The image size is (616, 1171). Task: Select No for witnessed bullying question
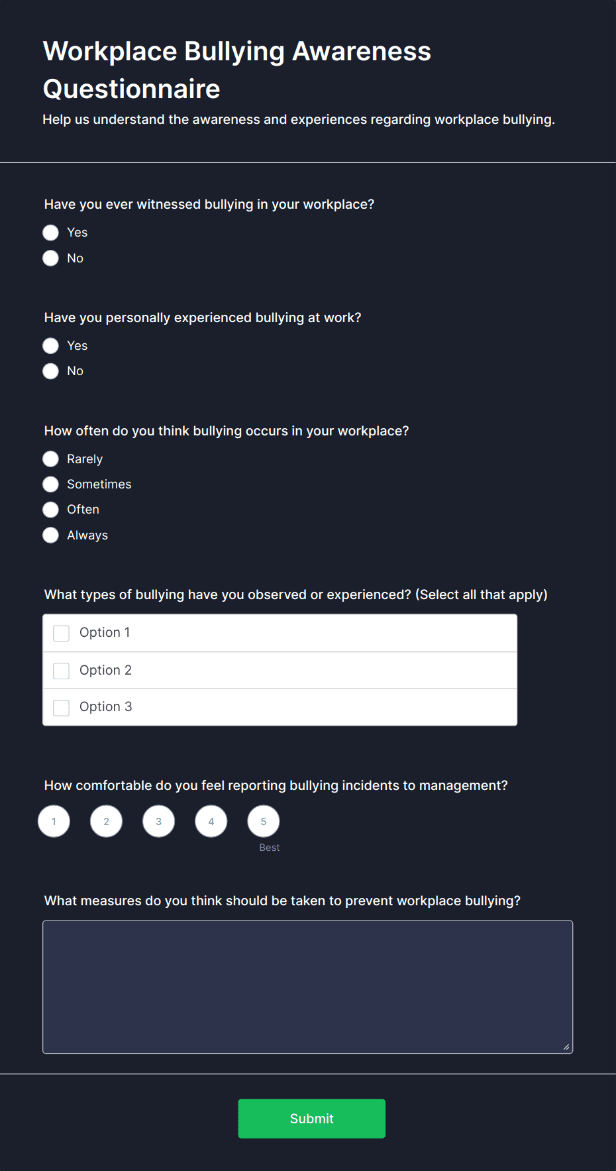click(51, 258)
